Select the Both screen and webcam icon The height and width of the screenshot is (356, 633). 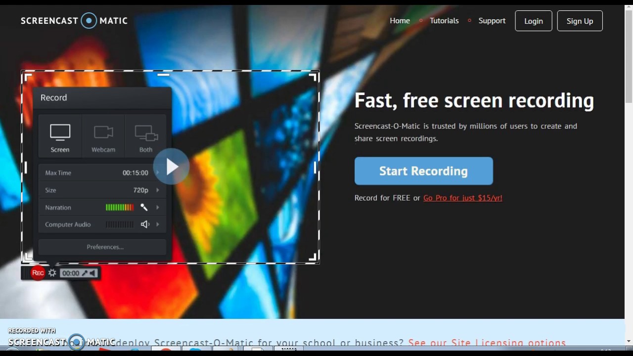[x=146, y=133]
